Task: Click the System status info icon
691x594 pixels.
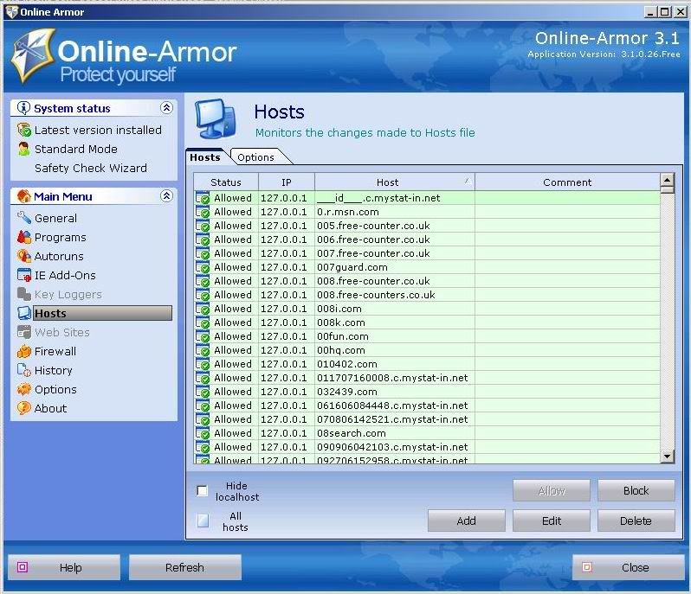Action: (x=23, y=108)
